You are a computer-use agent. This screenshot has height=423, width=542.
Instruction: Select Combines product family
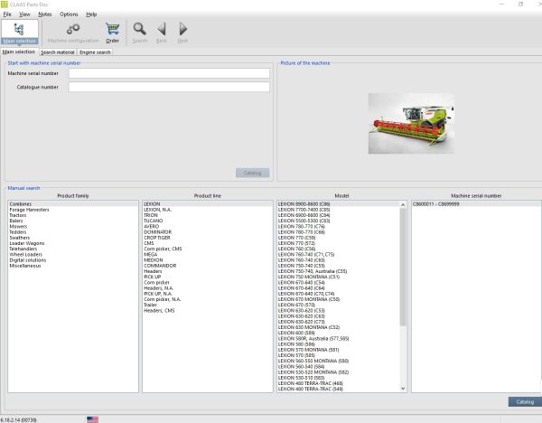[x=73, y=204]
